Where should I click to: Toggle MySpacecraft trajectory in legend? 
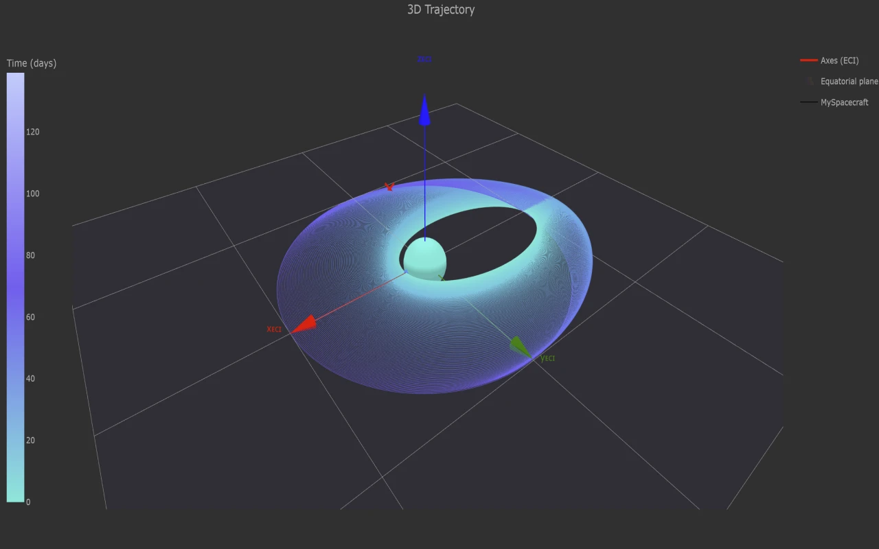844,102
